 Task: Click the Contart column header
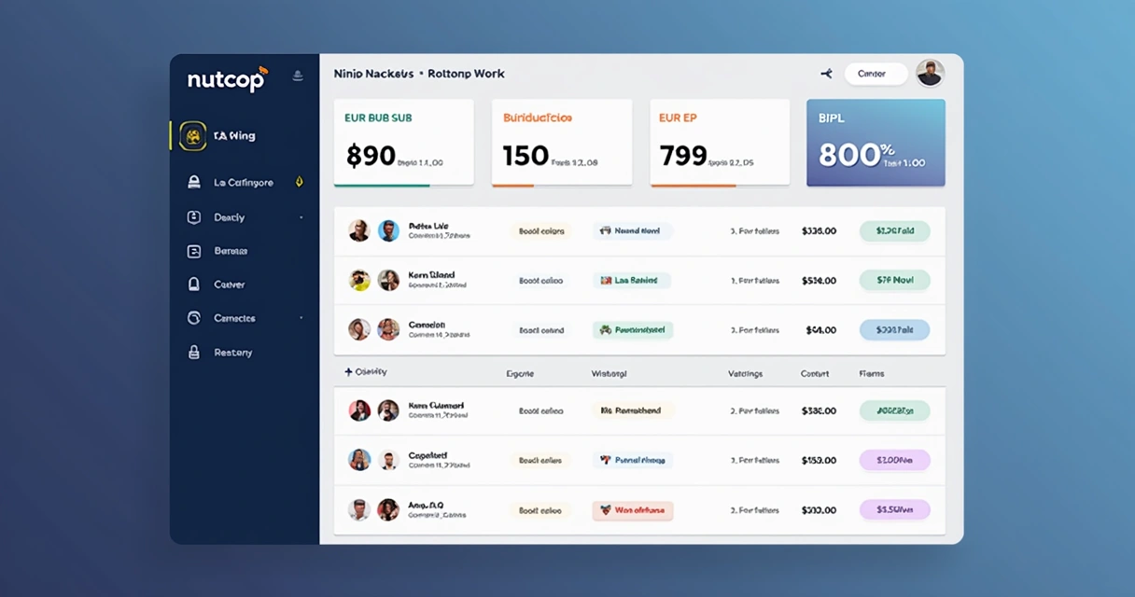[x=815, y=373]
